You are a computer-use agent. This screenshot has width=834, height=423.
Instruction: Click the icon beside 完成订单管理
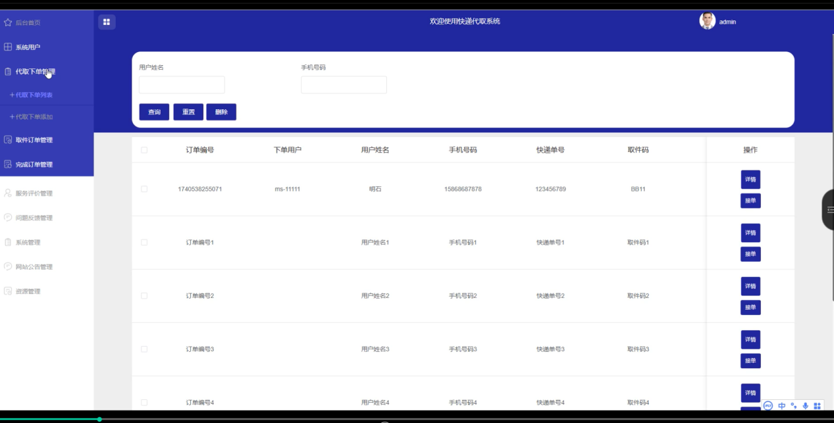click(x=8, y=164)
